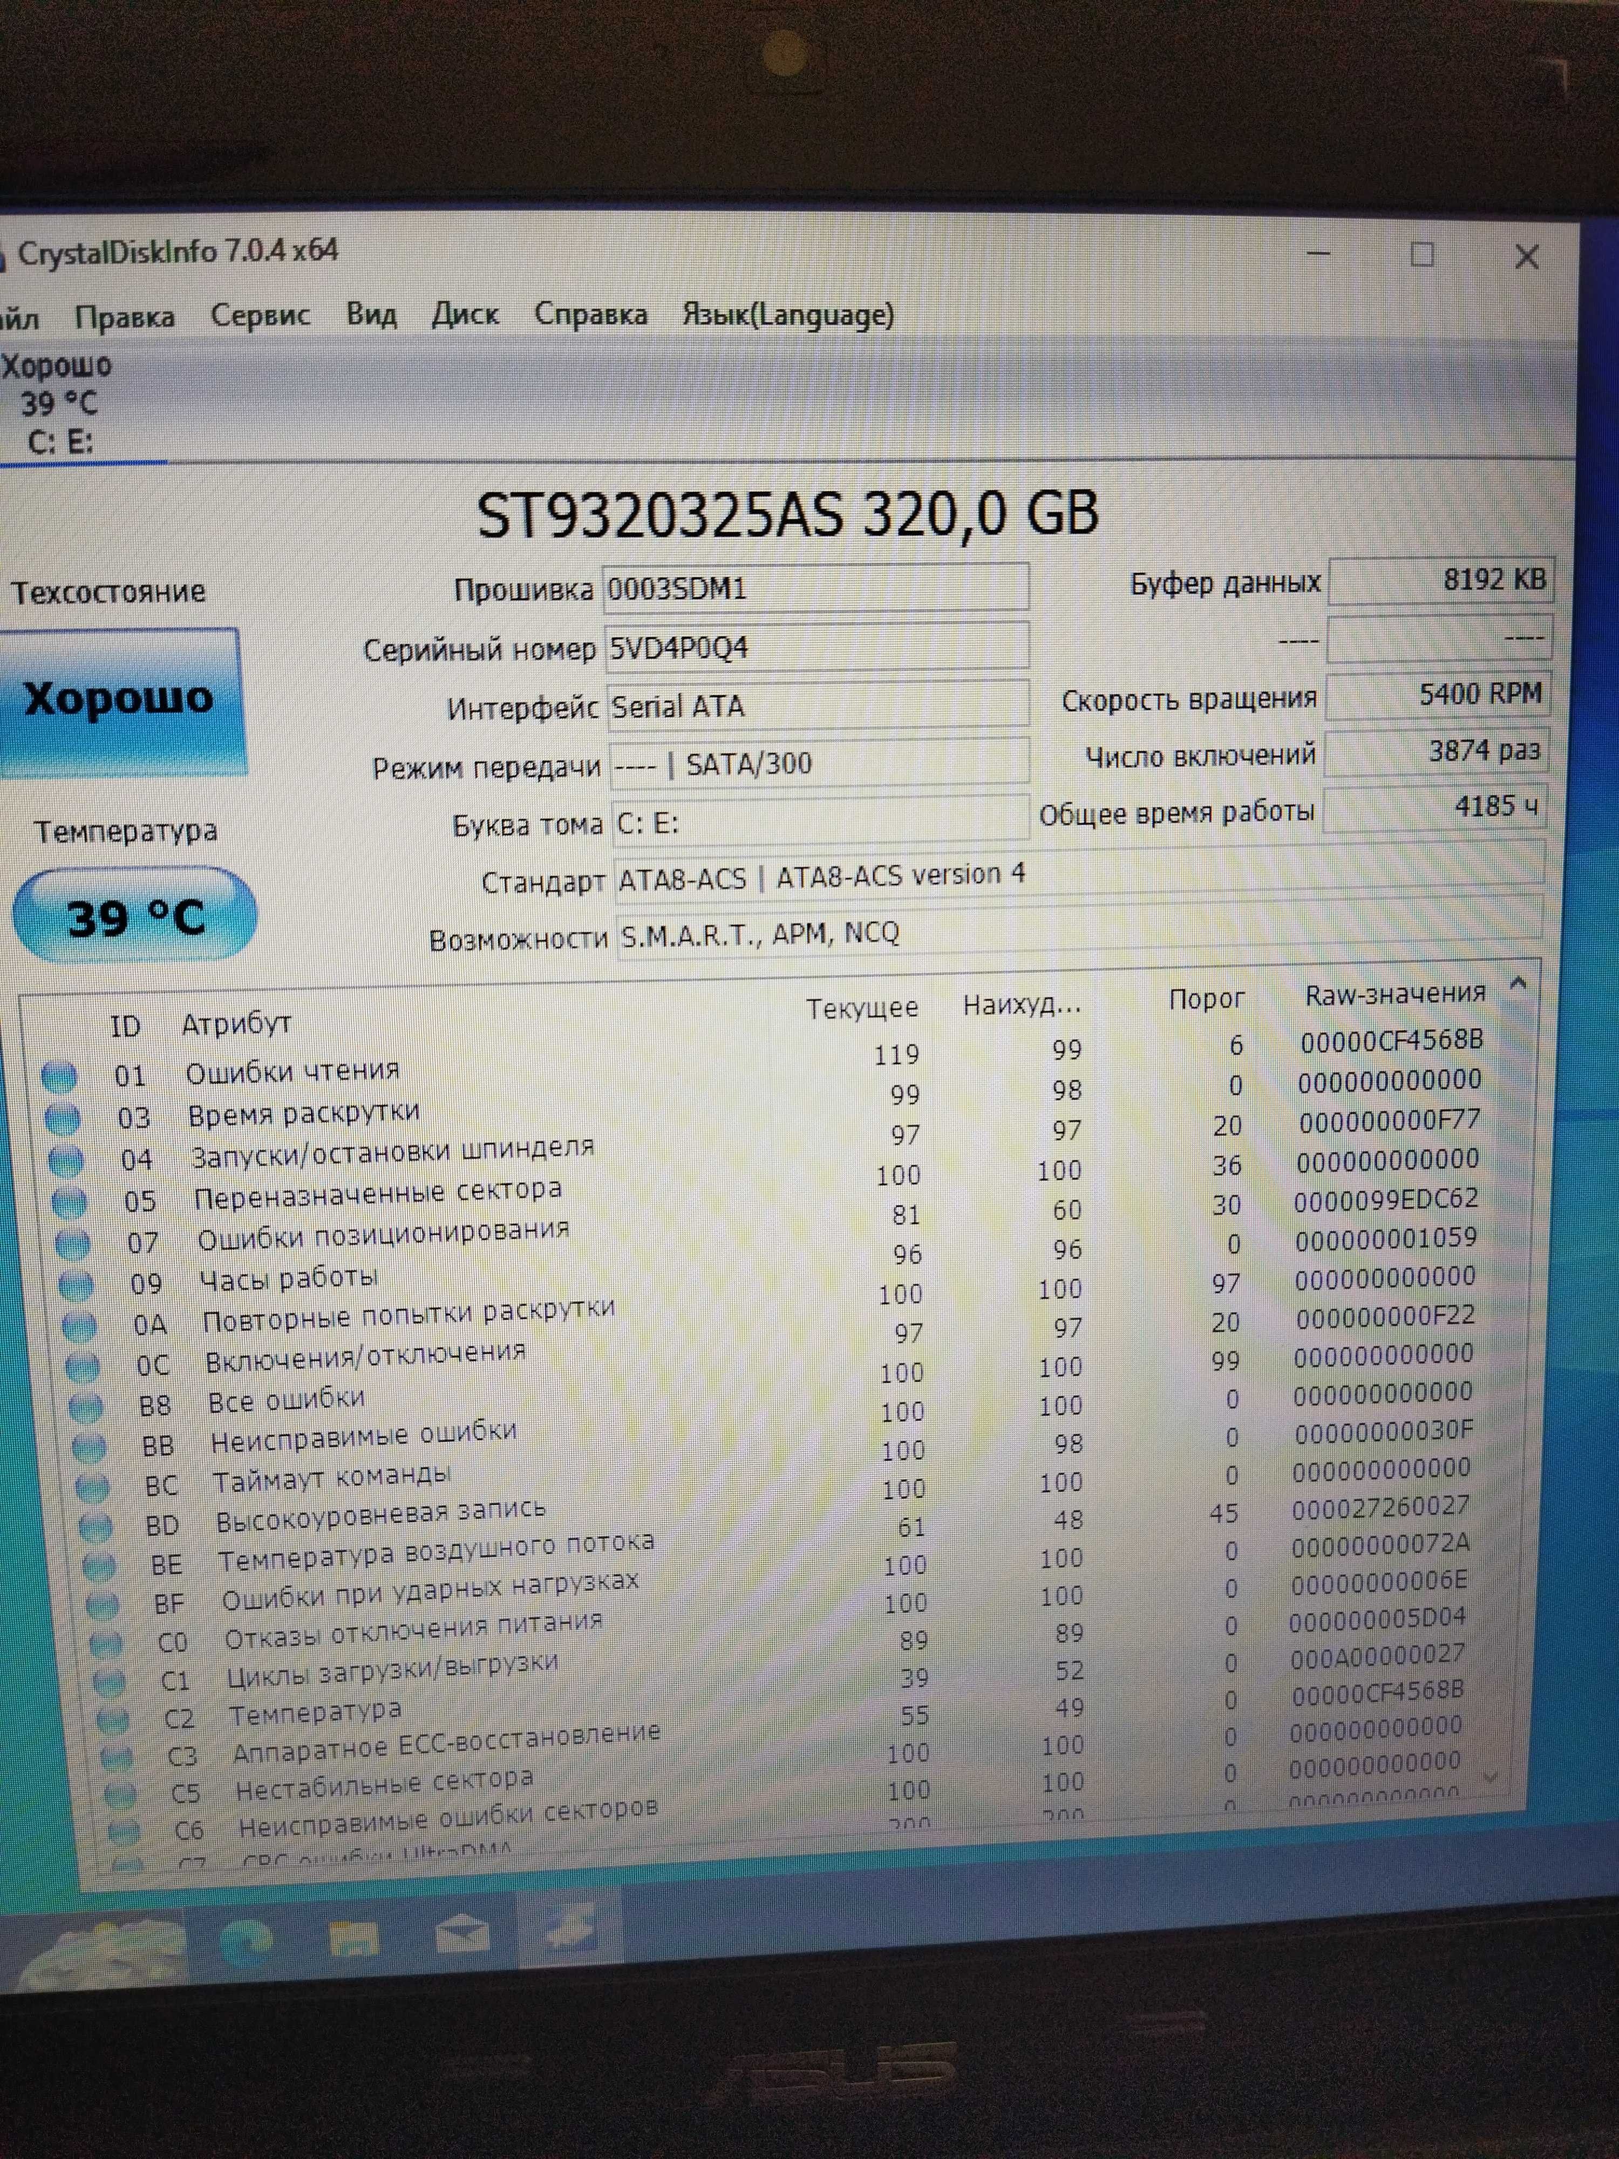Click the Режим передачи field SATA/300
Screen dimensions: 1619x2159
tap(819, 762)
